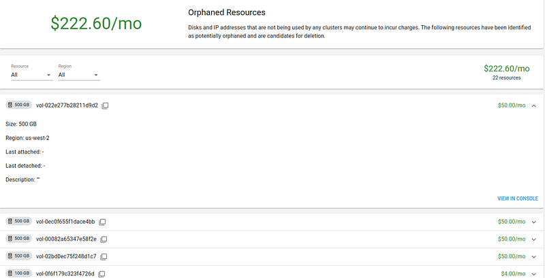
Task: Open View in Console link
Action: tap(518, 198)
